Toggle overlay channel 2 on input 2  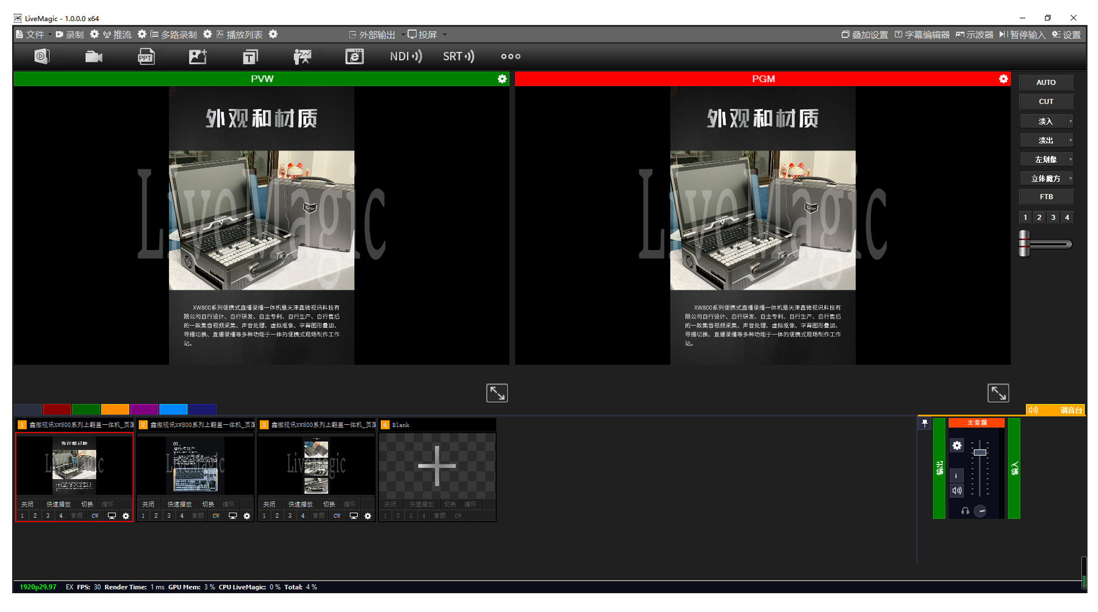pyautogui.click(x=156, y=516)
